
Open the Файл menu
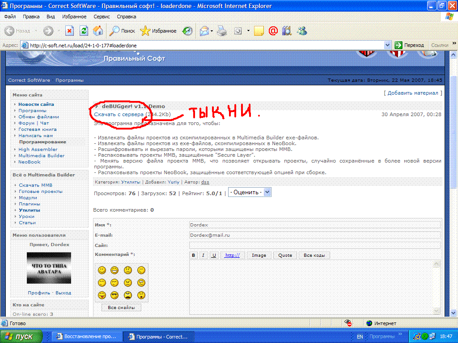coord(10,17)
